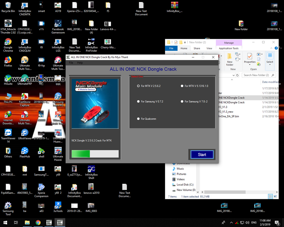Screen dimensions: 284x227
Task: Select XTM_Miracle Thunder 2.82 desktop icon
Action: tap(8, 27)
